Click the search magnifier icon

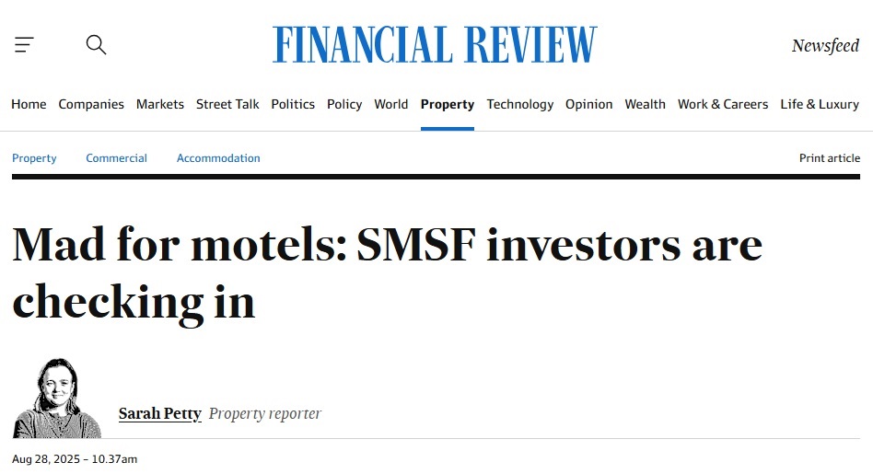[96, 44]
